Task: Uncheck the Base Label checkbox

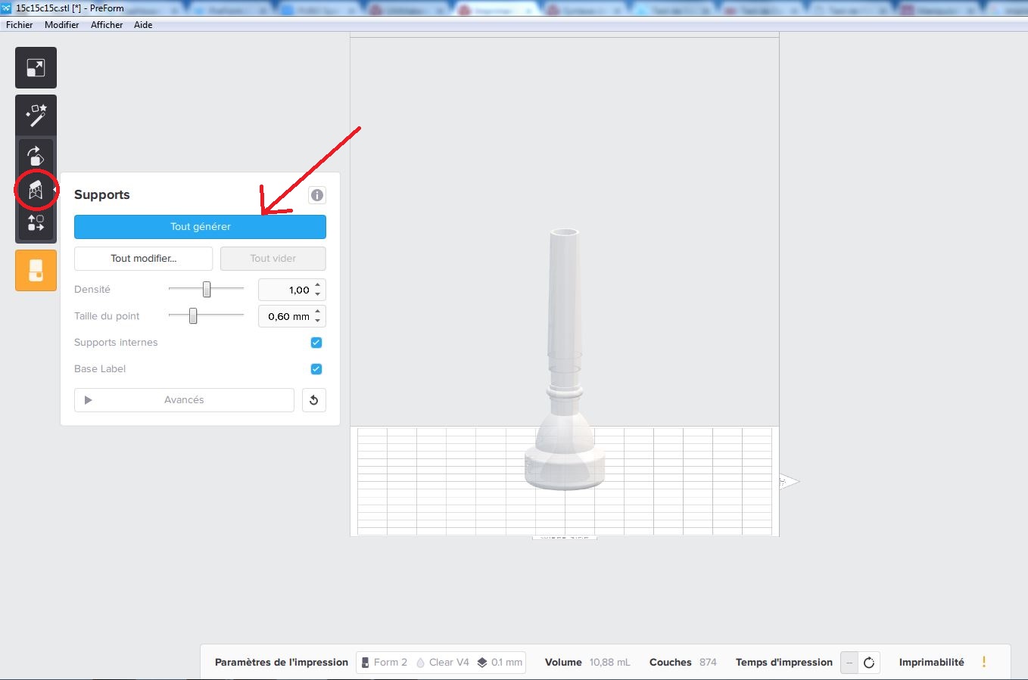Action: click(316, 369)
